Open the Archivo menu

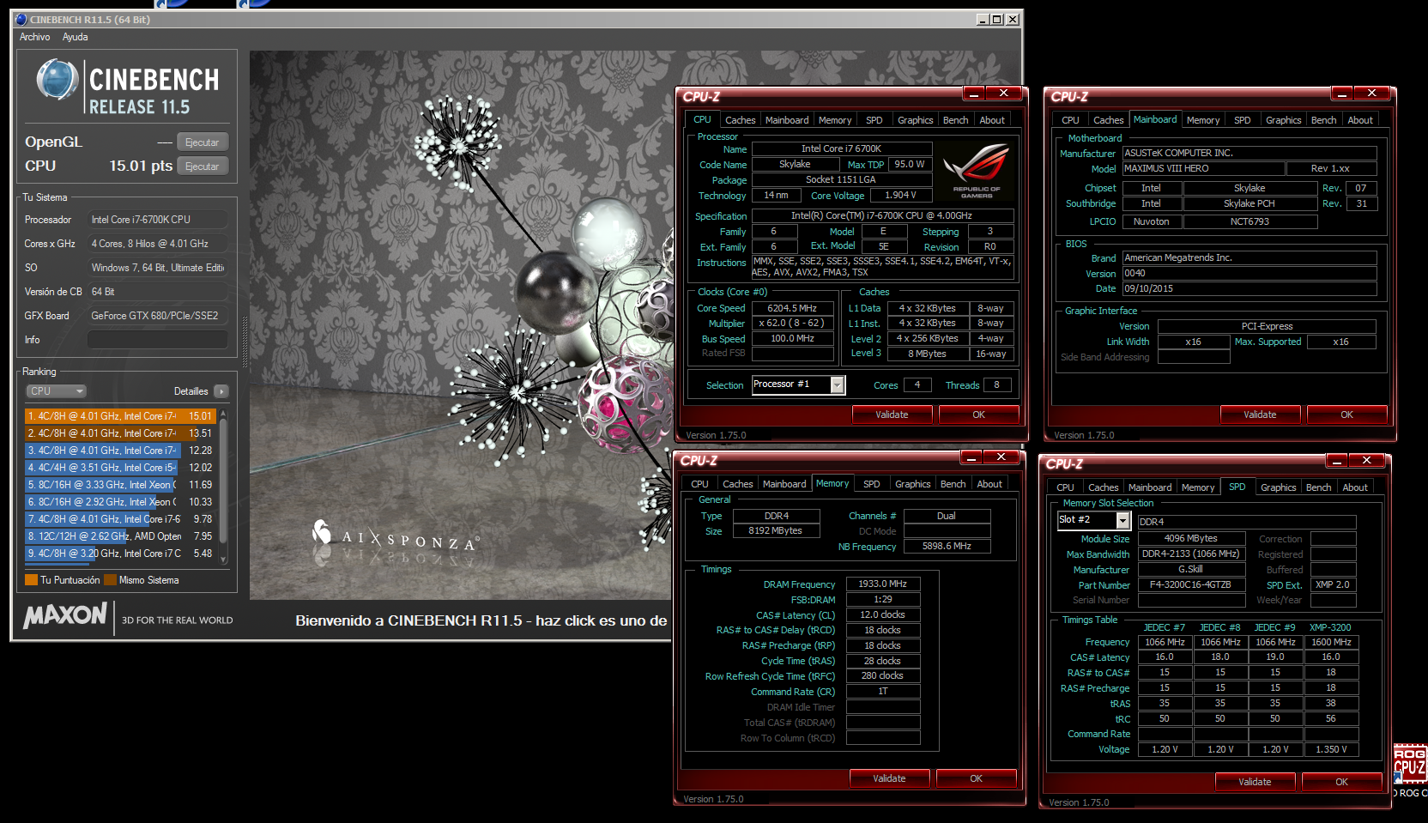point(35,37)
